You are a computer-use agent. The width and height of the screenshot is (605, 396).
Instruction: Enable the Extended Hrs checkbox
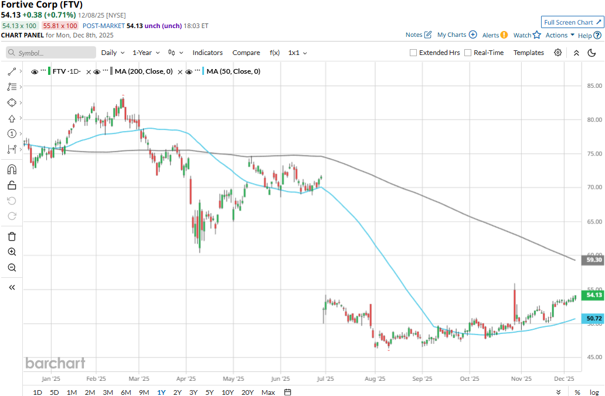(414, 53)
